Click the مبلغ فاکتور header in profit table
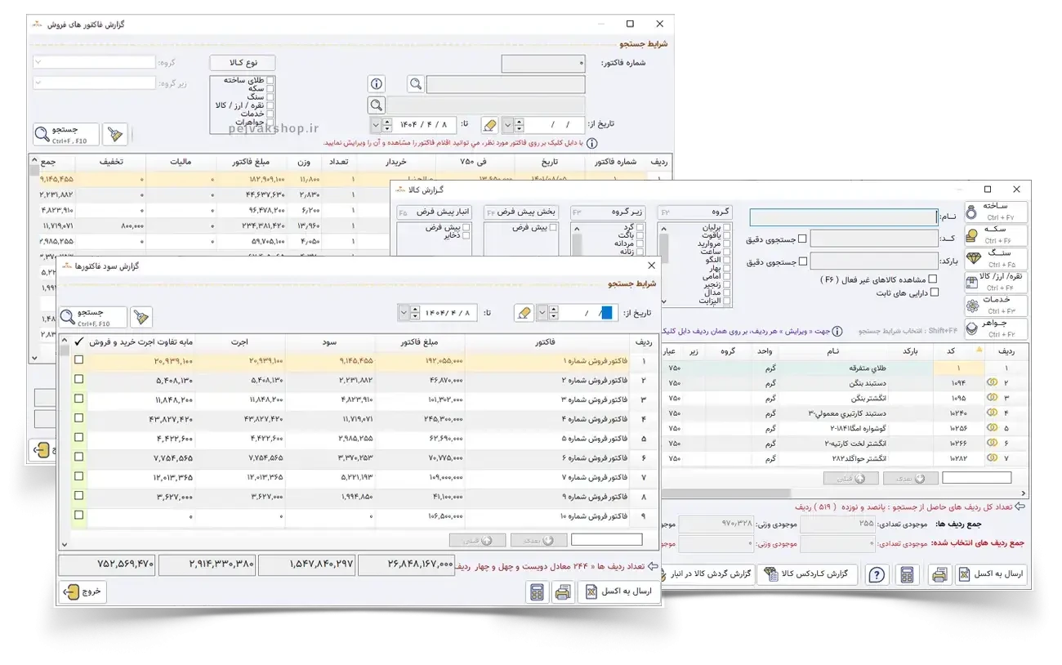The width and height of the screenshot is (1062, 665). pyautogui.click(x=419, y=342)
